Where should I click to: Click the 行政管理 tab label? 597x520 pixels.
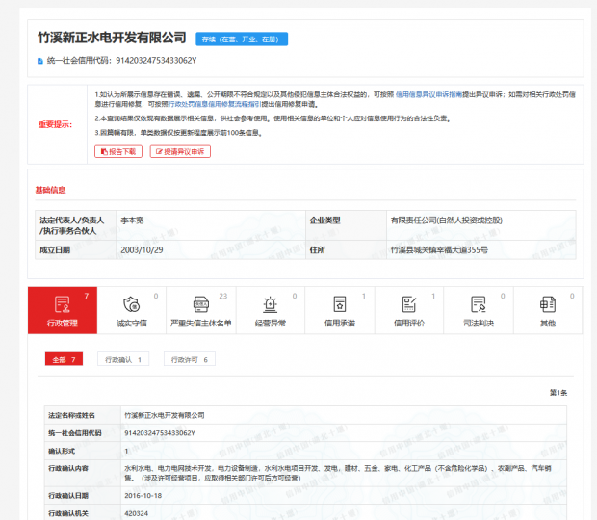point(62,324)
